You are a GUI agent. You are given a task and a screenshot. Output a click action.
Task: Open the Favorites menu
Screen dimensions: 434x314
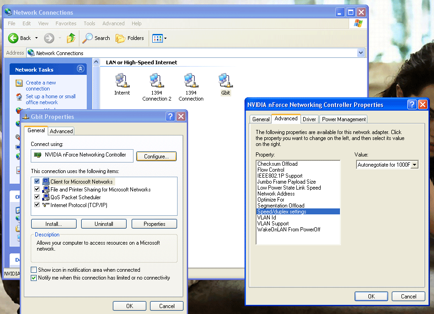coord(66,23)
